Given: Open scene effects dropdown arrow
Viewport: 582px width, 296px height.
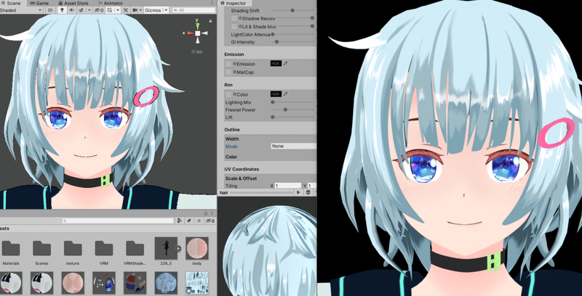Looking at the screenshot, I should coord(89,10).
